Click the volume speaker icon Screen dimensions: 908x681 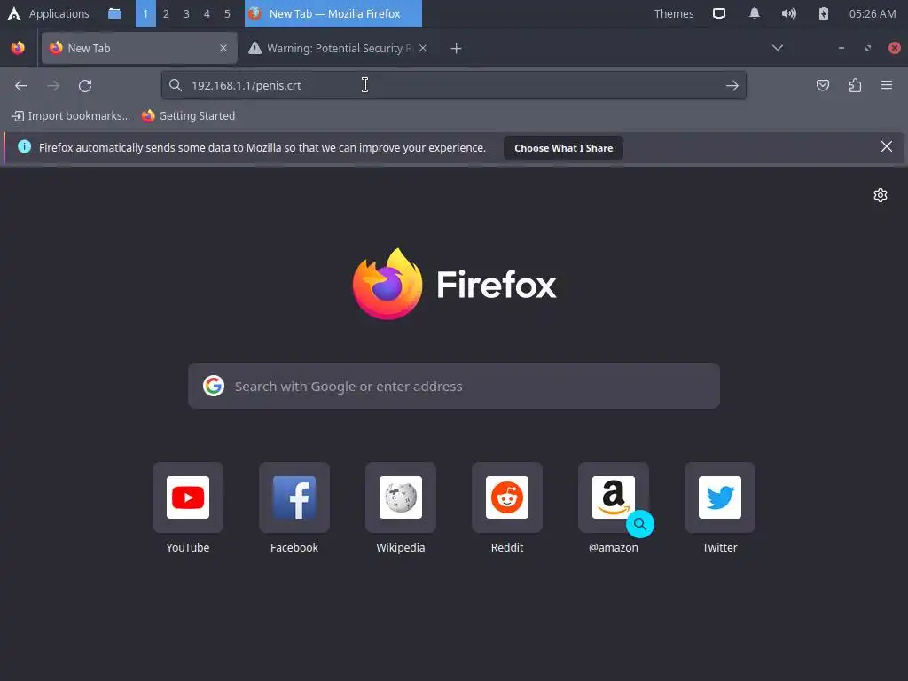(x=788, y=13)
